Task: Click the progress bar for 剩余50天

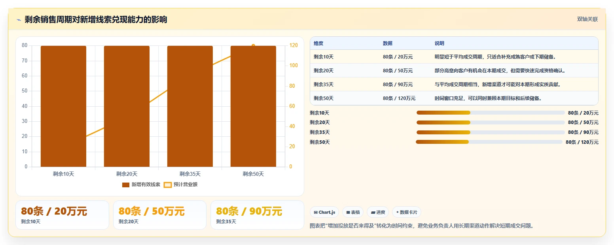Action: click(x=489, y=142)
